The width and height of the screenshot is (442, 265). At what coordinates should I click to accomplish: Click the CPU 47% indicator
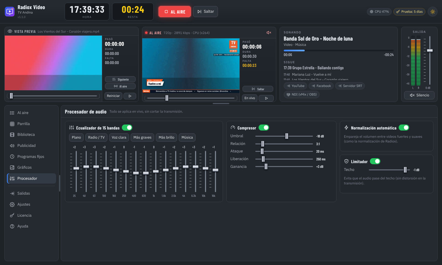[x=379, y=12]
